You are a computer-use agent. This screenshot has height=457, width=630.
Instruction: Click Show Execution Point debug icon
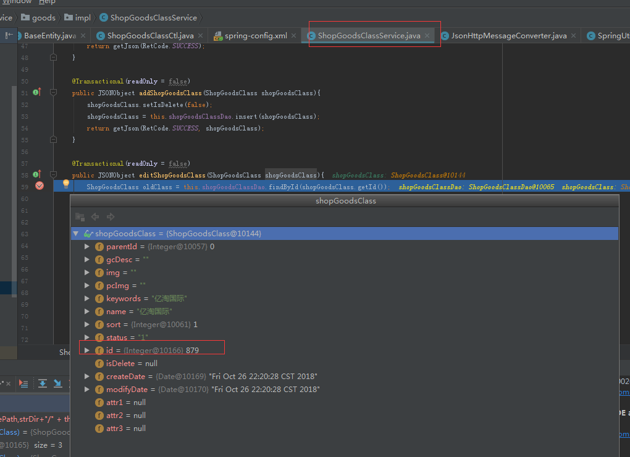coord(23,383)
